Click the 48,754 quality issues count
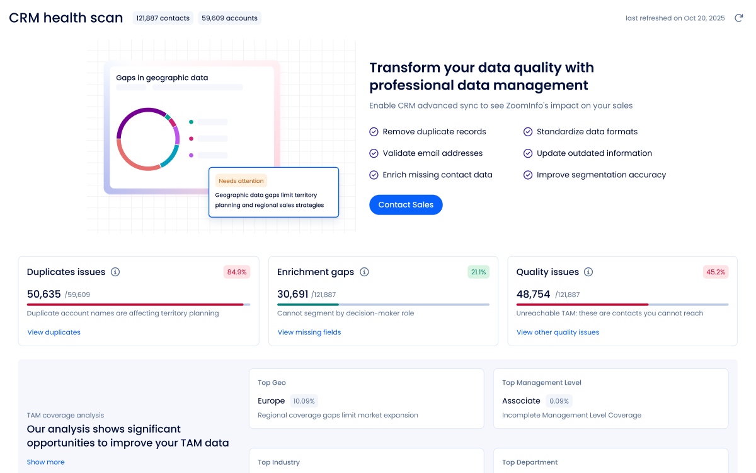 click(533, 294)
